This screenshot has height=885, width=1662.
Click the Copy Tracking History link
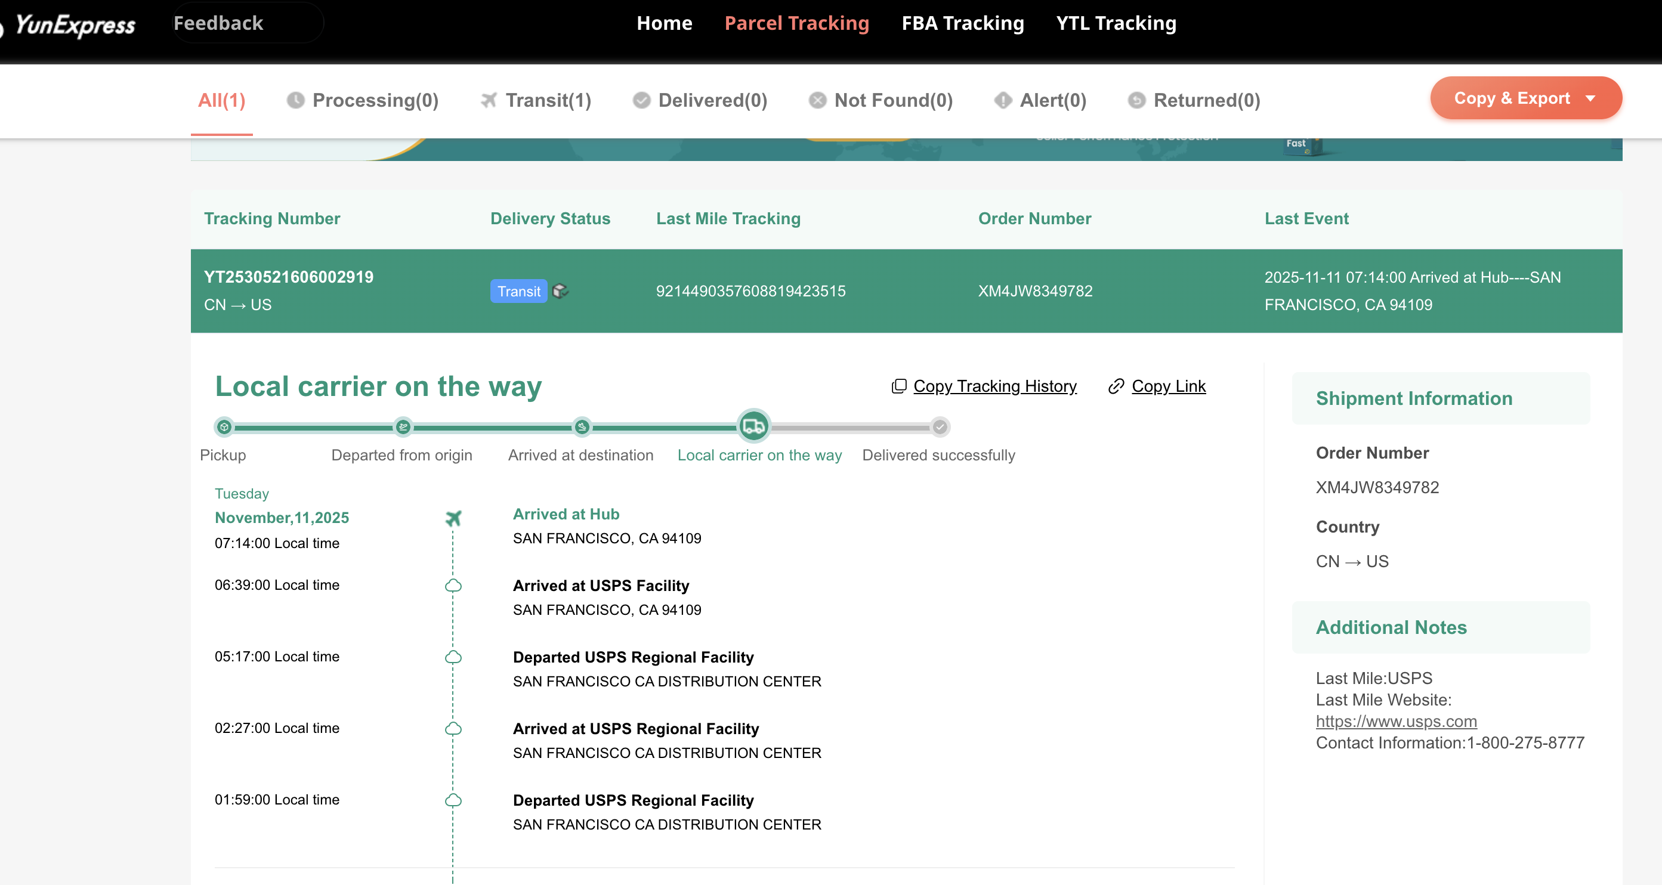(994, 386)
